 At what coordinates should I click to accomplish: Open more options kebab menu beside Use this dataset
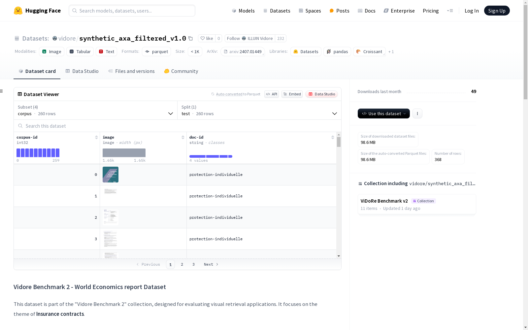[x=417, y=114]
